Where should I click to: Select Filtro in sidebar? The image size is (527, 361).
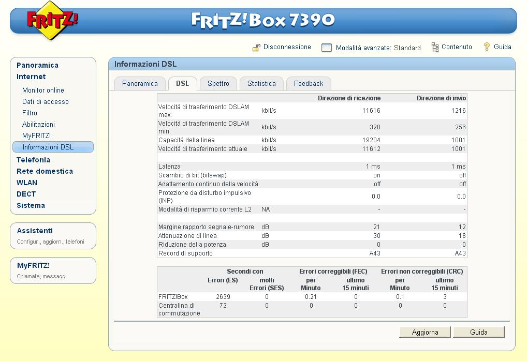pos(30,113)
